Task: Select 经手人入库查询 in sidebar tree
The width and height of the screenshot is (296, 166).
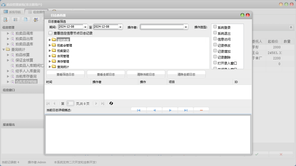Action: [x=28, y=71]
